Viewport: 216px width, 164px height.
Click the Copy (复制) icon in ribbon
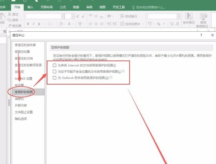coord(10,20)
